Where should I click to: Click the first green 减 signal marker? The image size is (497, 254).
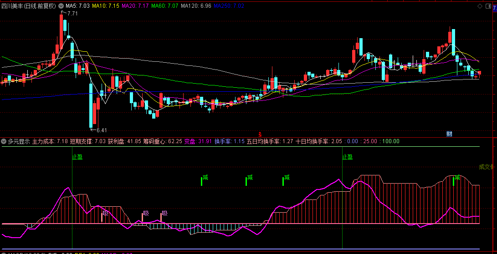click(205, 177)
